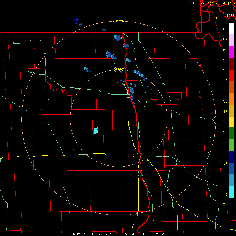Screen dimensions: 236x236
Task: Click the dark red band between 54 and 50
Action: [232, 64]
